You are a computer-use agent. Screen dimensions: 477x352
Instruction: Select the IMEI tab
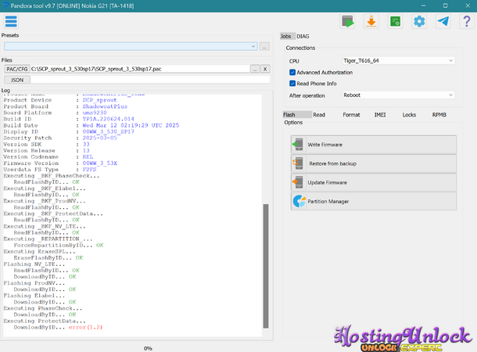(x=380, y=115)
